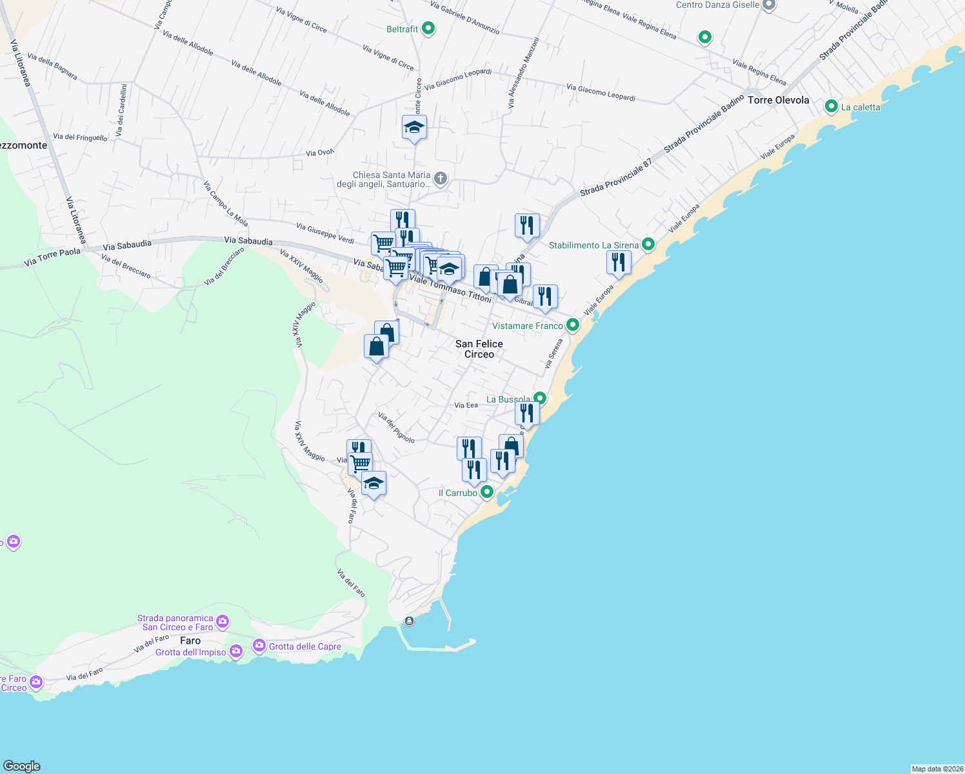Select the La caletta beach marker
The width and height of the screenshot is (965, 774).
point(831,106)
